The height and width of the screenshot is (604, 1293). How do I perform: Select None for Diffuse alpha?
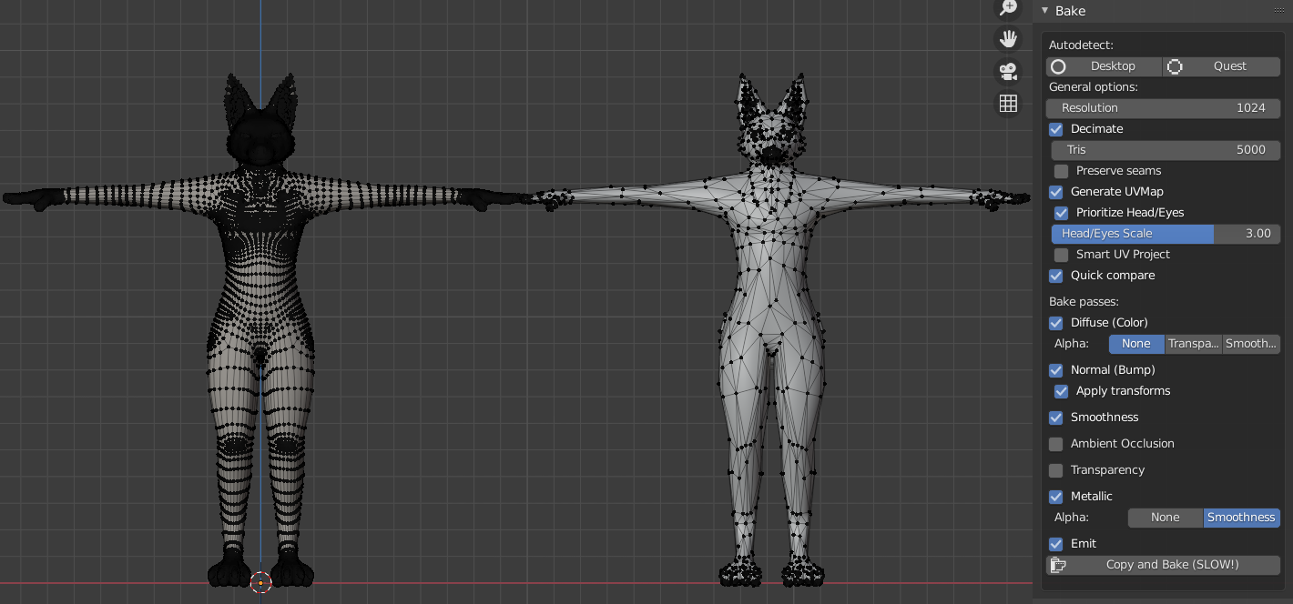tap(1136, 344)
